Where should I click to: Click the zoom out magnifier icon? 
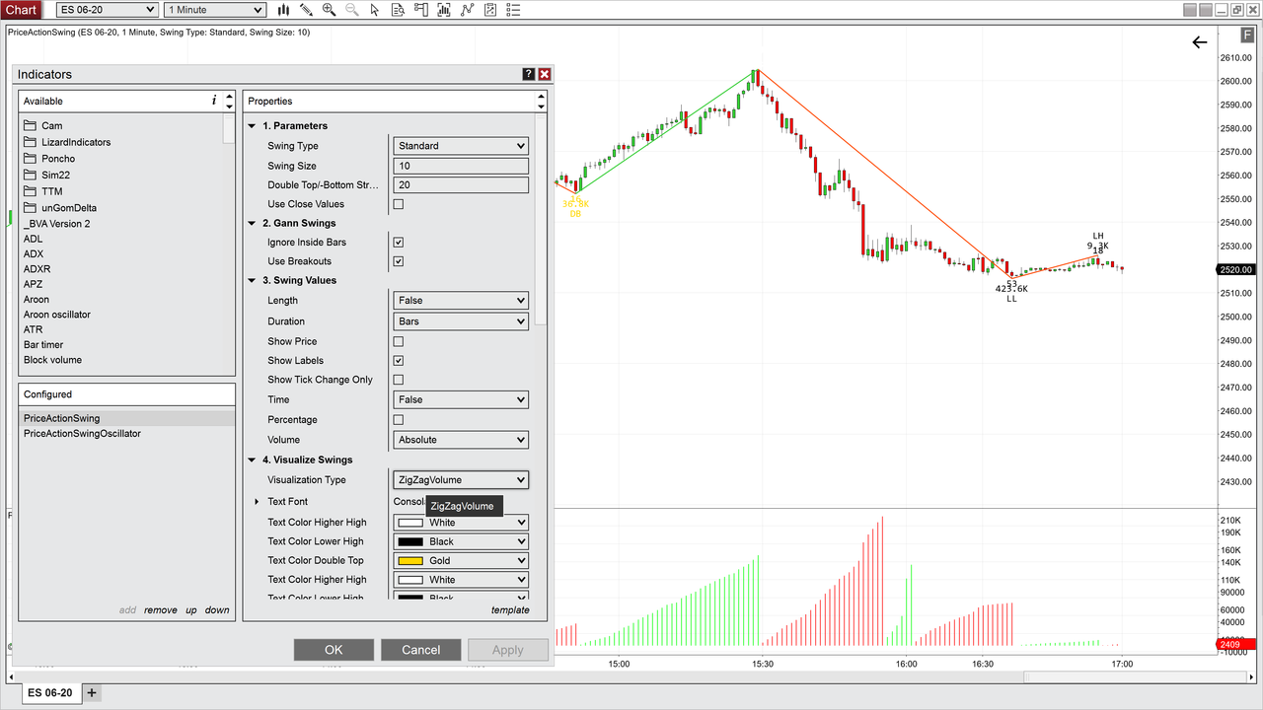pyautogui.click(x=351, y=10)
